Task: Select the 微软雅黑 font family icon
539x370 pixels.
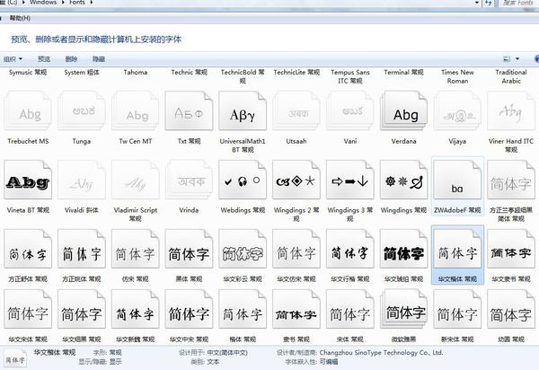Action: (x=404, y=309)
